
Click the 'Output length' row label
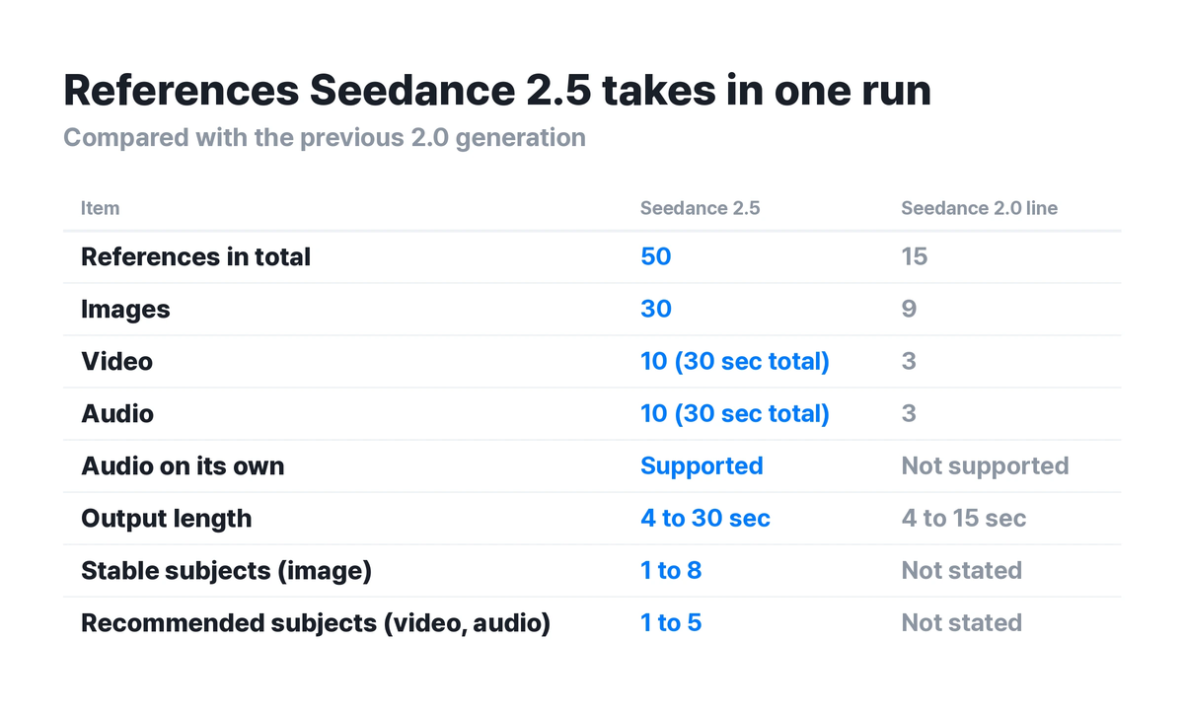(166, 519)
